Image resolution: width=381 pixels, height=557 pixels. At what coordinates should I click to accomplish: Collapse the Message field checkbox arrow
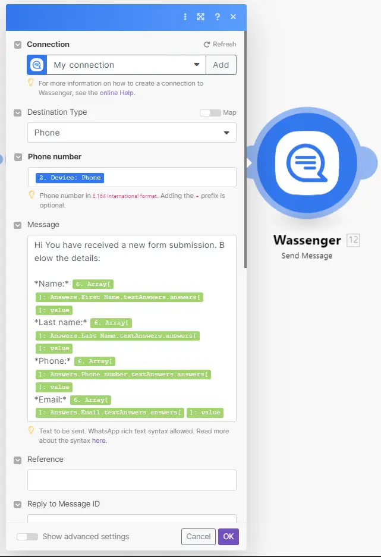click(x=18, y=225)
